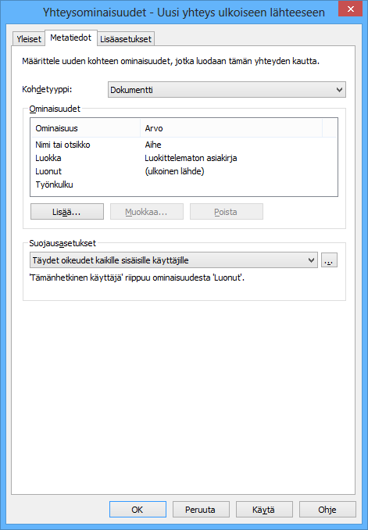Expand the Kohdetyyppi dropdown arrow

[339, 90]
